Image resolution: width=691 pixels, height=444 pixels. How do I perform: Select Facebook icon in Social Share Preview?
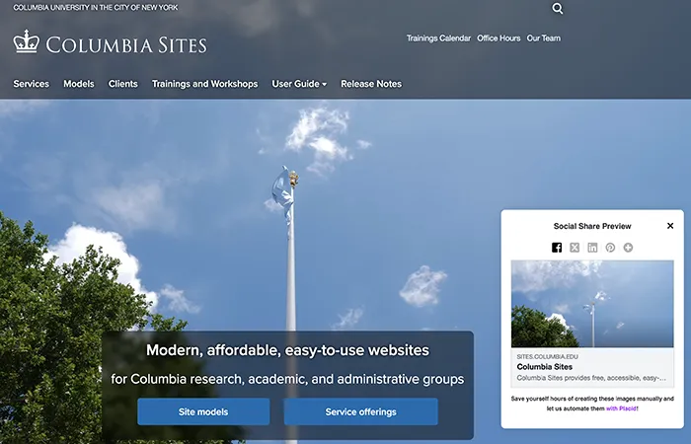(557, 248)
